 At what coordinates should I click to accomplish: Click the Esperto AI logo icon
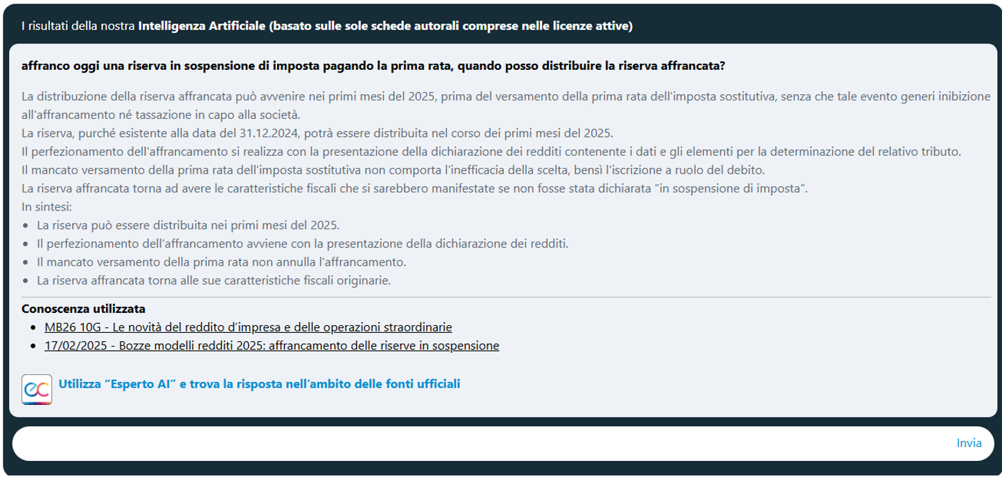click(x=36, y=389)
